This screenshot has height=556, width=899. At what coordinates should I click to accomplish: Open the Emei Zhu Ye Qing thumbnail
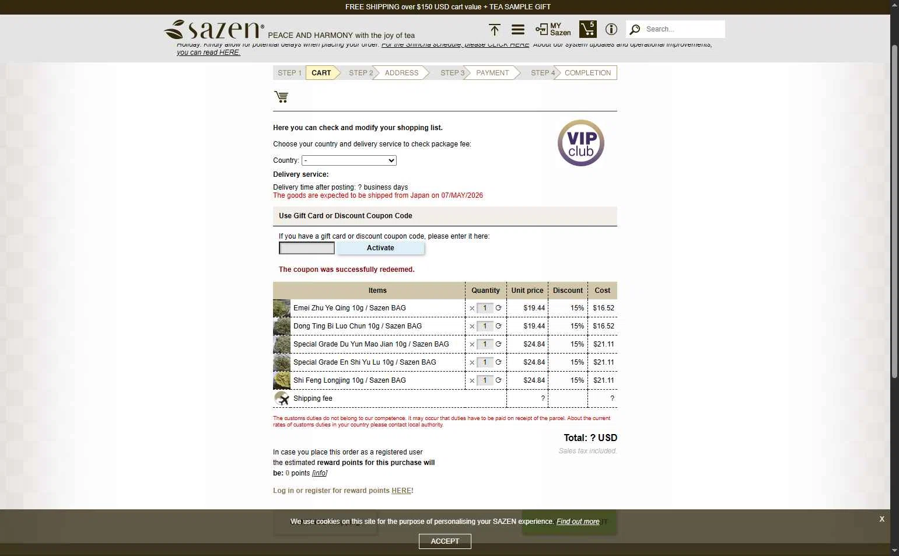[282, 308]
